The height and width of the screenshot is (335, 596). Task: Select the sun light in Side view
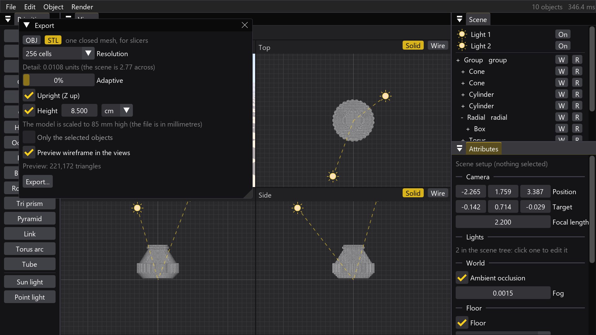297,208
